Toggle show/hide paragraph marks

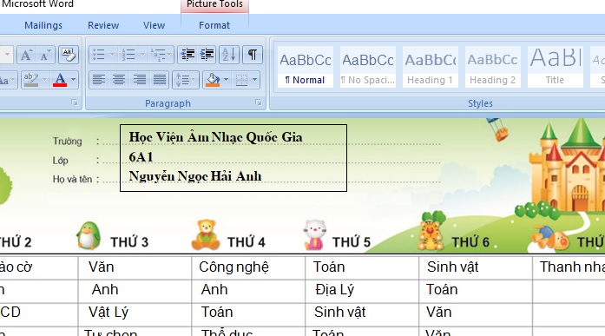(x=253, y=55)
